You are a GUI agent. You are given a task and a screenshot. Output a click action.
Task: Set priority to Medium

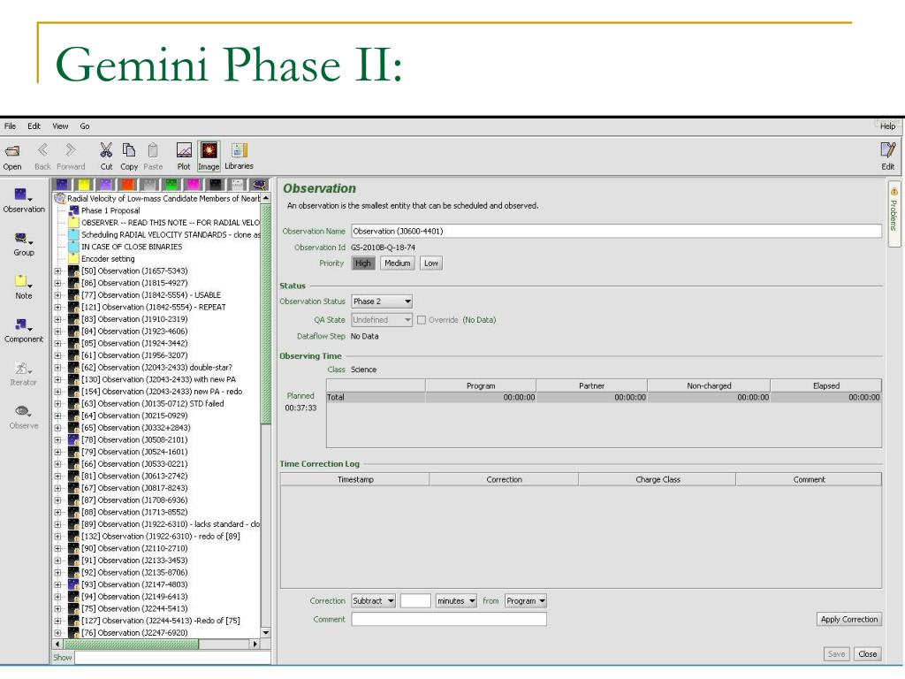pos(397,263)
